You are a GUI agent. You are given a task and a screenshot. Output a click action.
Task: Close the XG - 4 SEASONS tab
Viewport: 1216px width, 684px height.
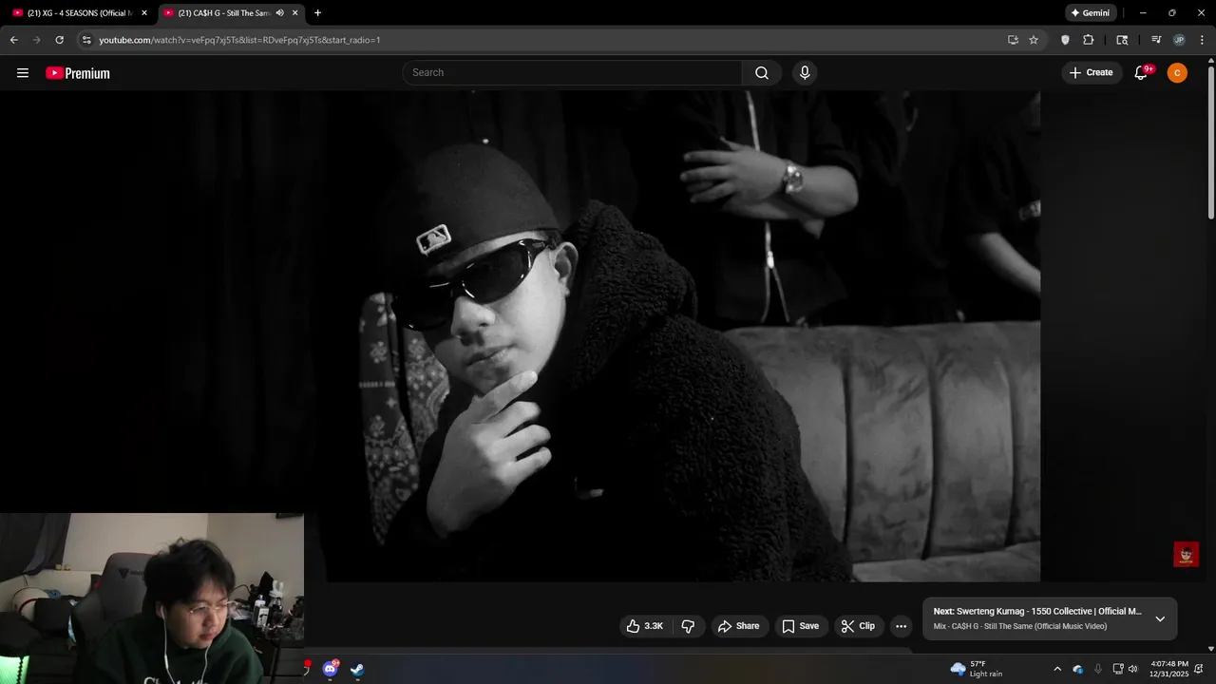pyautogui.click(x=144, y=13)
